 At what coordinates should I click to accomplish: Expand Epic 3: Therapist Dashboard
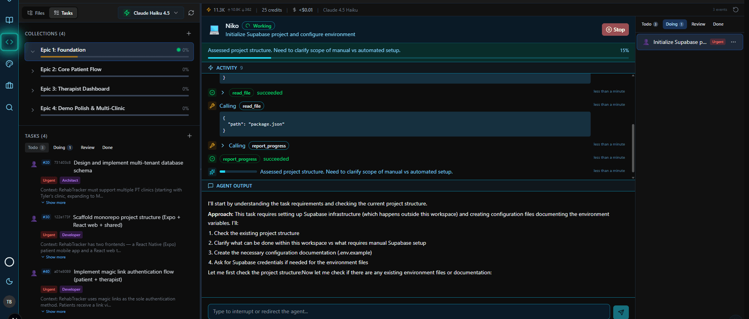33,91
